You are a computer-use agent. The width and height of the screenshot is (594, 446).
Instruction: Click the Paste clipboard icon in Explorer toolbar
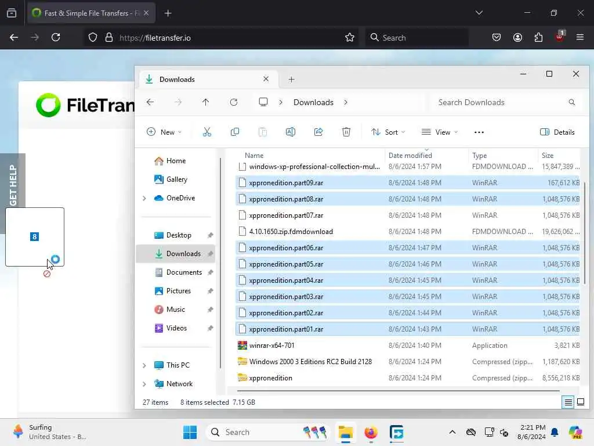tap(263, 132)
